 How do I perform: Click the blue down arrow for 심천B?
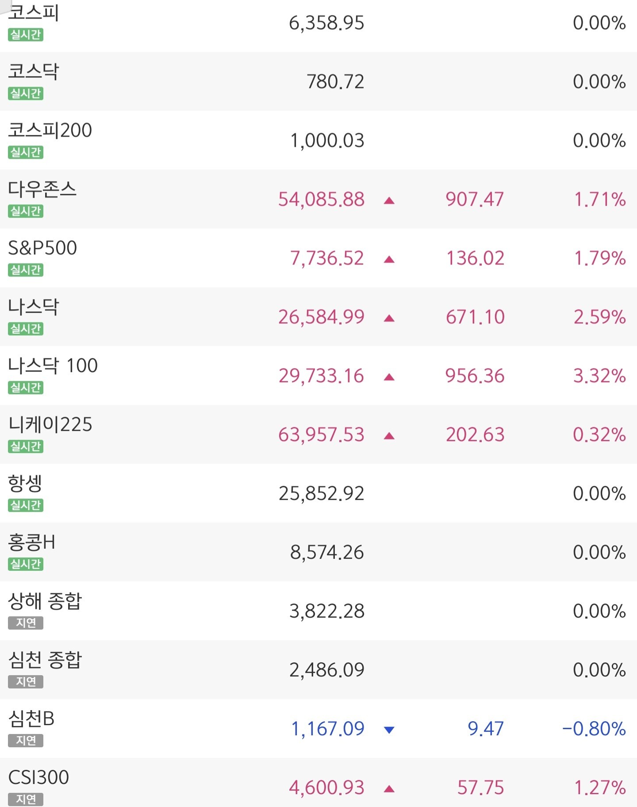(x=389, y=730)
